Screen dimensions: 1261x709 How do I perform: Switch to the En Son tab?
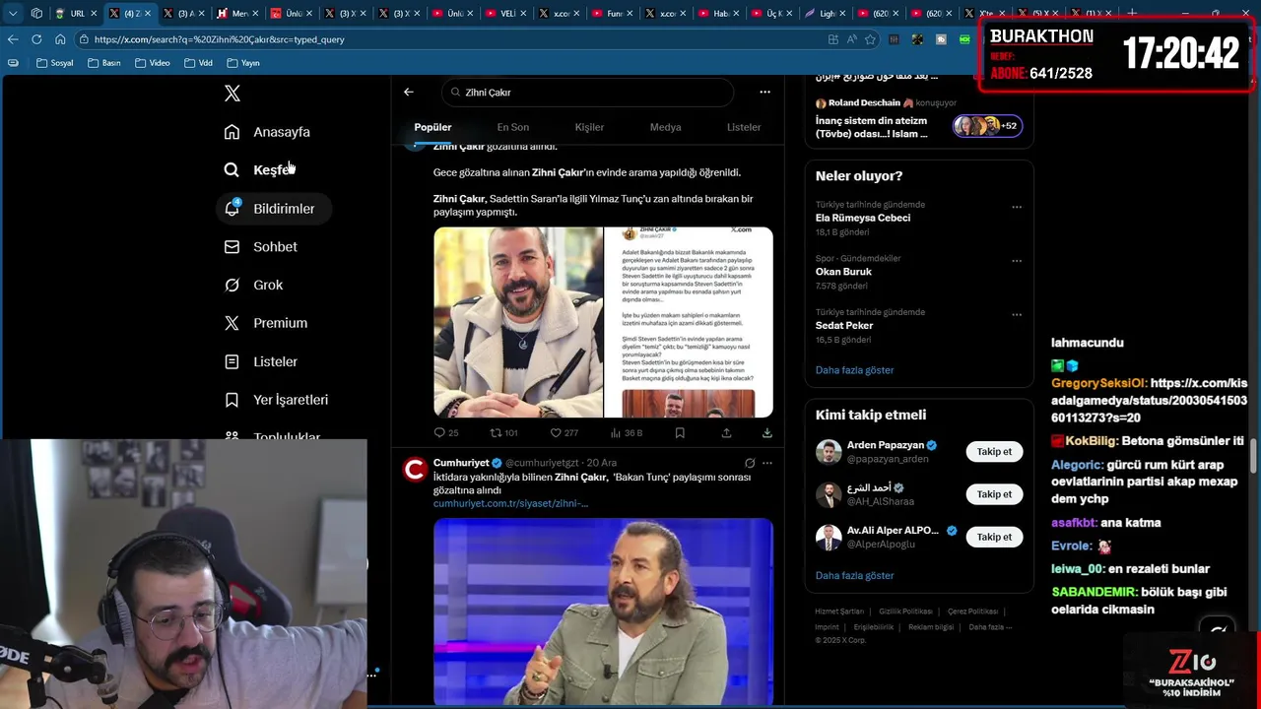pyautogui.click(x=512, y=127)
